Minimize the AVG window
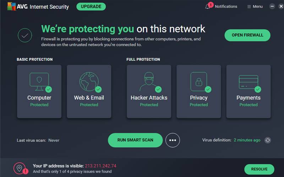The image size is (284, 177). [x=272, y=6]
